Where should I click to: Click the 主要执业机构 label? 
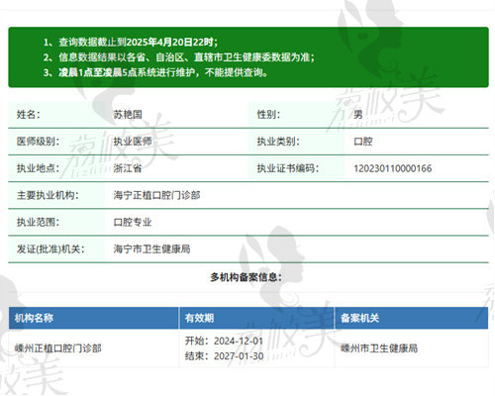tap(48, 195)
